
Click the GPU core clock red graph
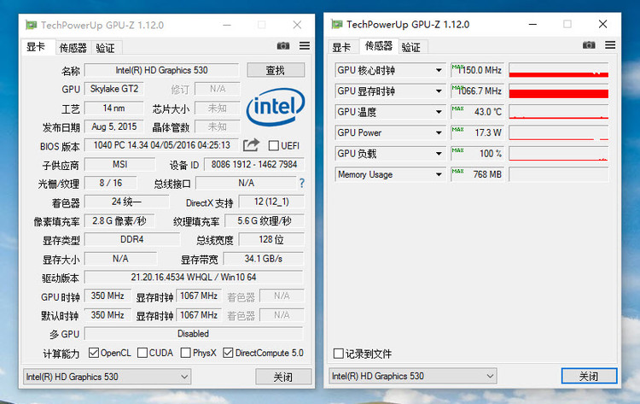point(559,70)
